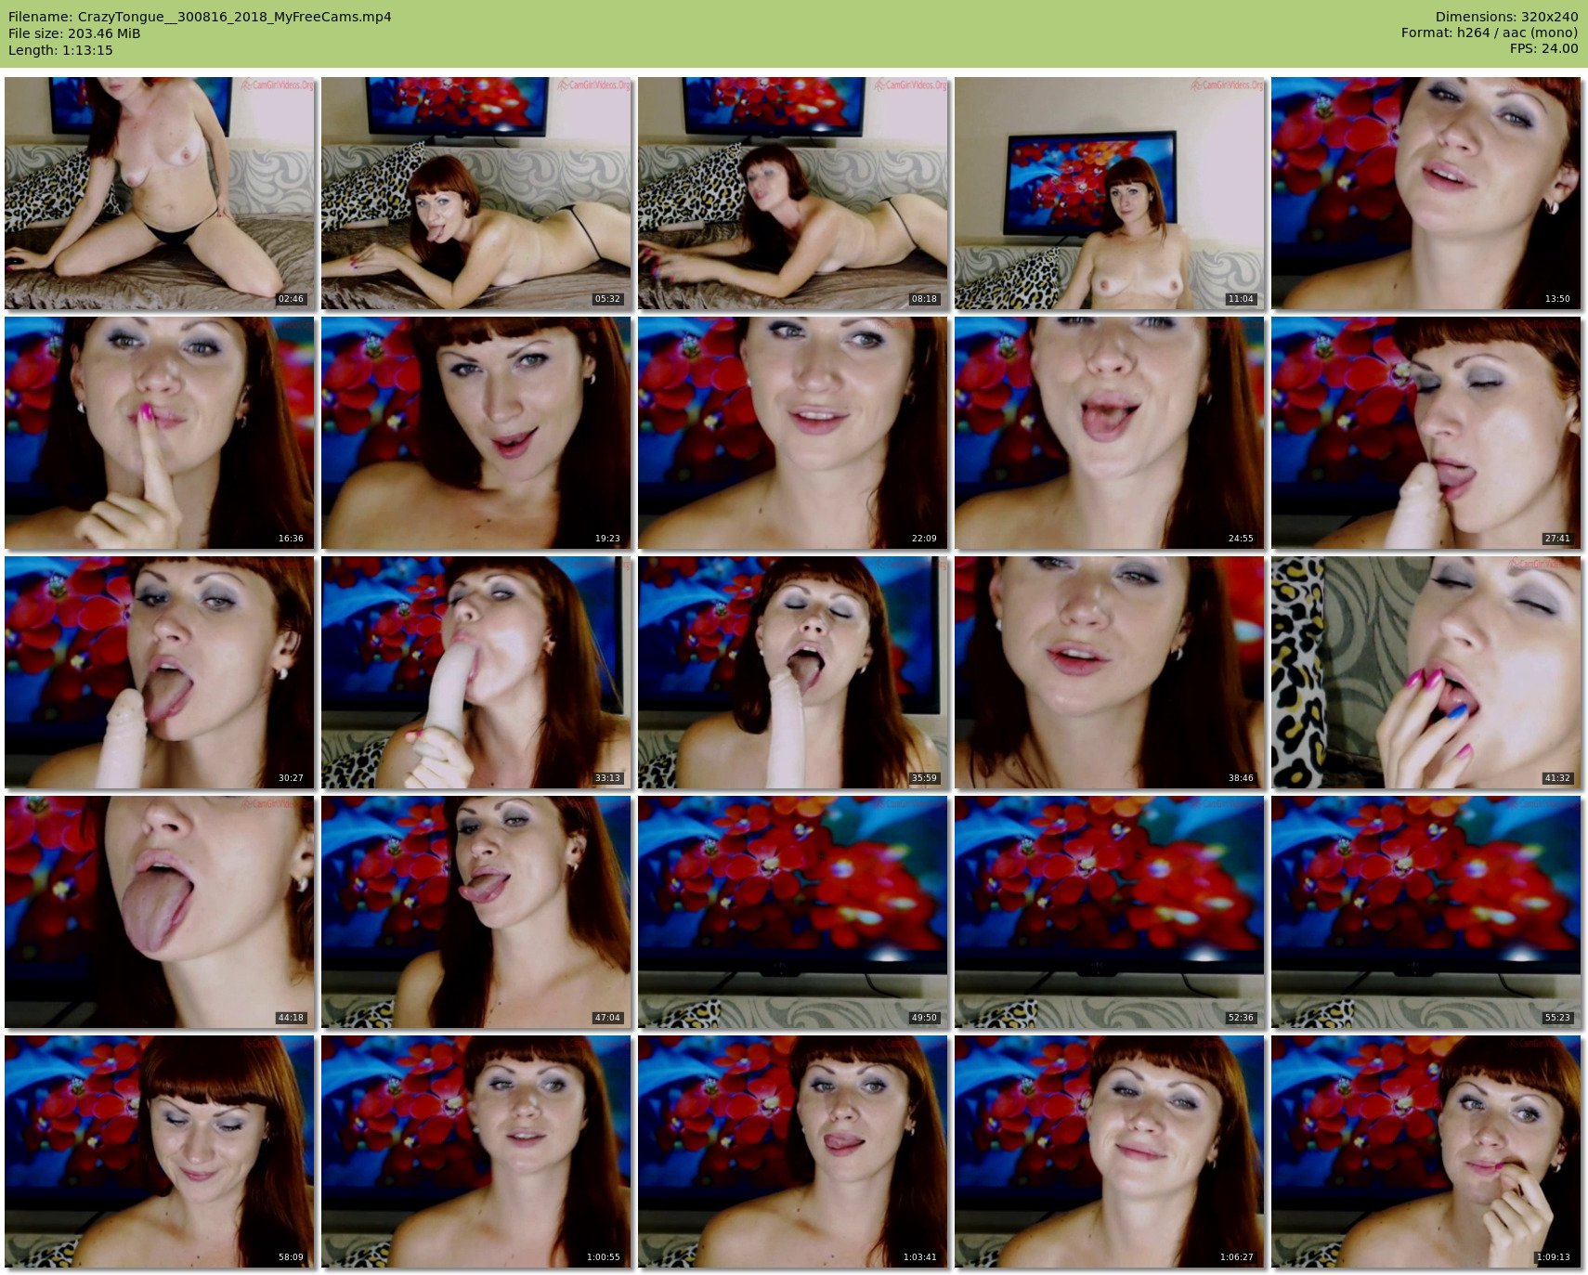1588x1275 pixels.
Task: Click the thumbnail timestamped 02:46
Action: [160, 193]
